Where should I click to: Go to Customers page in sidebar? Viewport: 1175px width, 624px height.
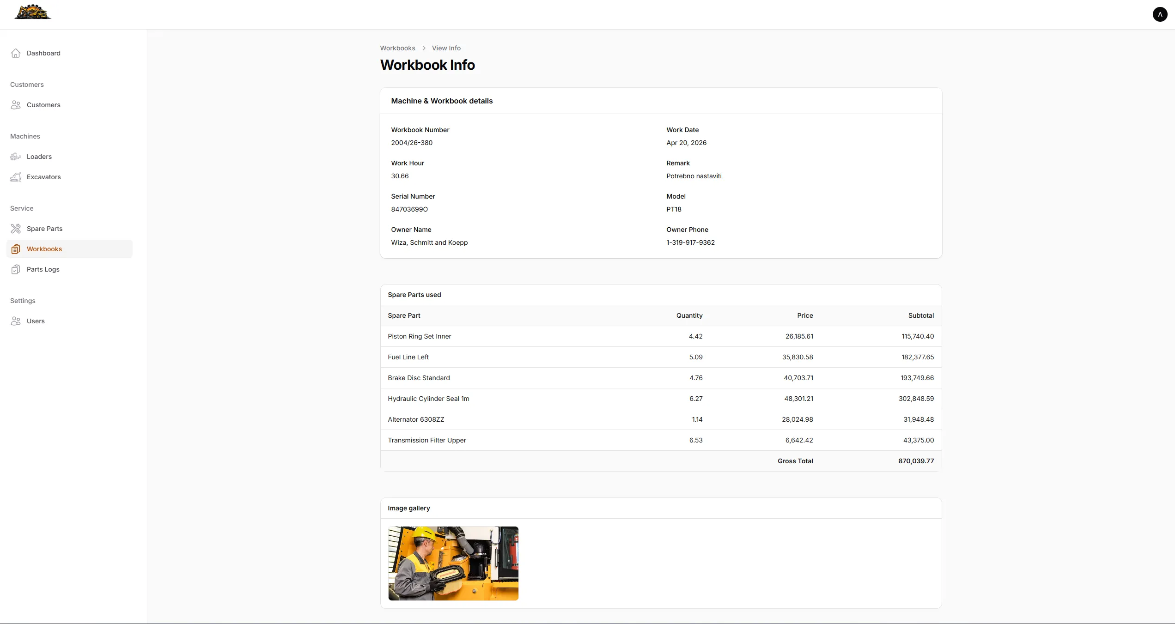(69, 105)
